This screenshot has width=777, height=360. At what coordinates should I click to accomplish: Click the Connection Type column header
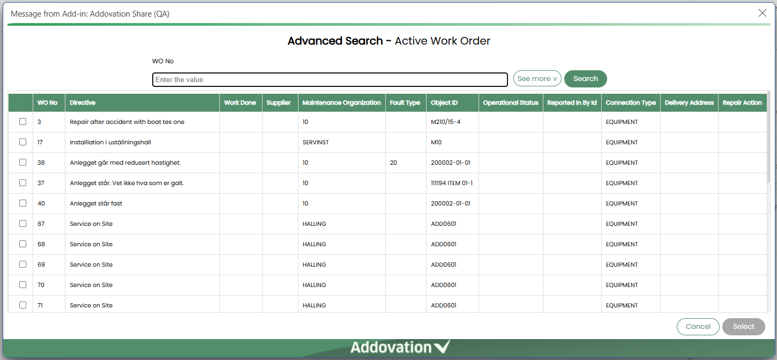pos(630,103)
